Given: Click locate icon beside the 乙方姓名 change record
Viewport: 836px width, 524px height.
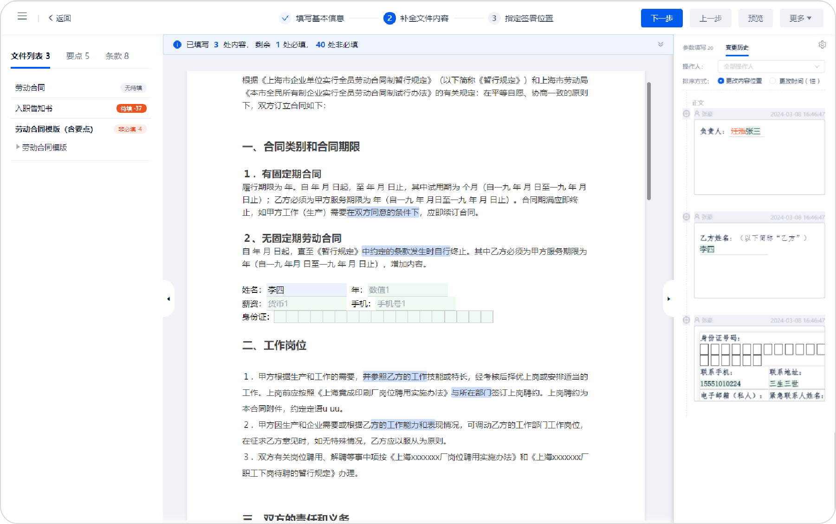Looking at the screenshot, I should tap(686, 217).
